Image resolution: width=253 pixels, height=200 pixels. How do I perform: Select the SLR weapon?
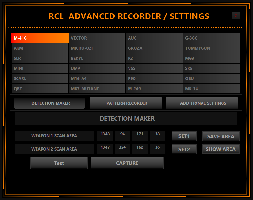(40, 58)
